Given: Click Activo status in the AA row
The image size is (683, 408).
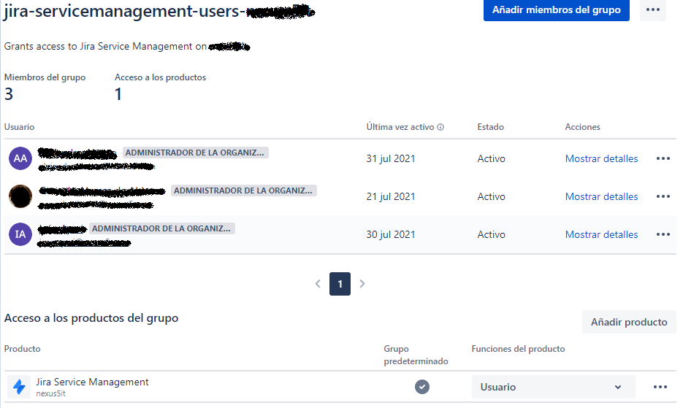Looking at the screenshot, I should (492, 158).
